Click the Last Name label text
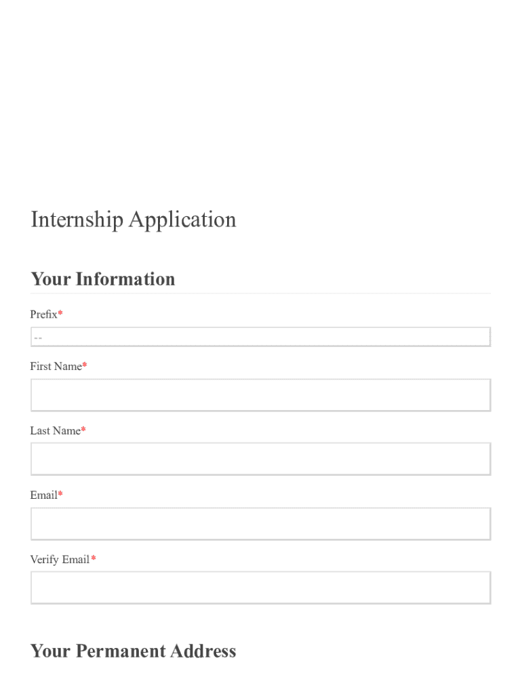Image resolution: width=522 pixels, height=694 pixels. [x=55, y=431]
